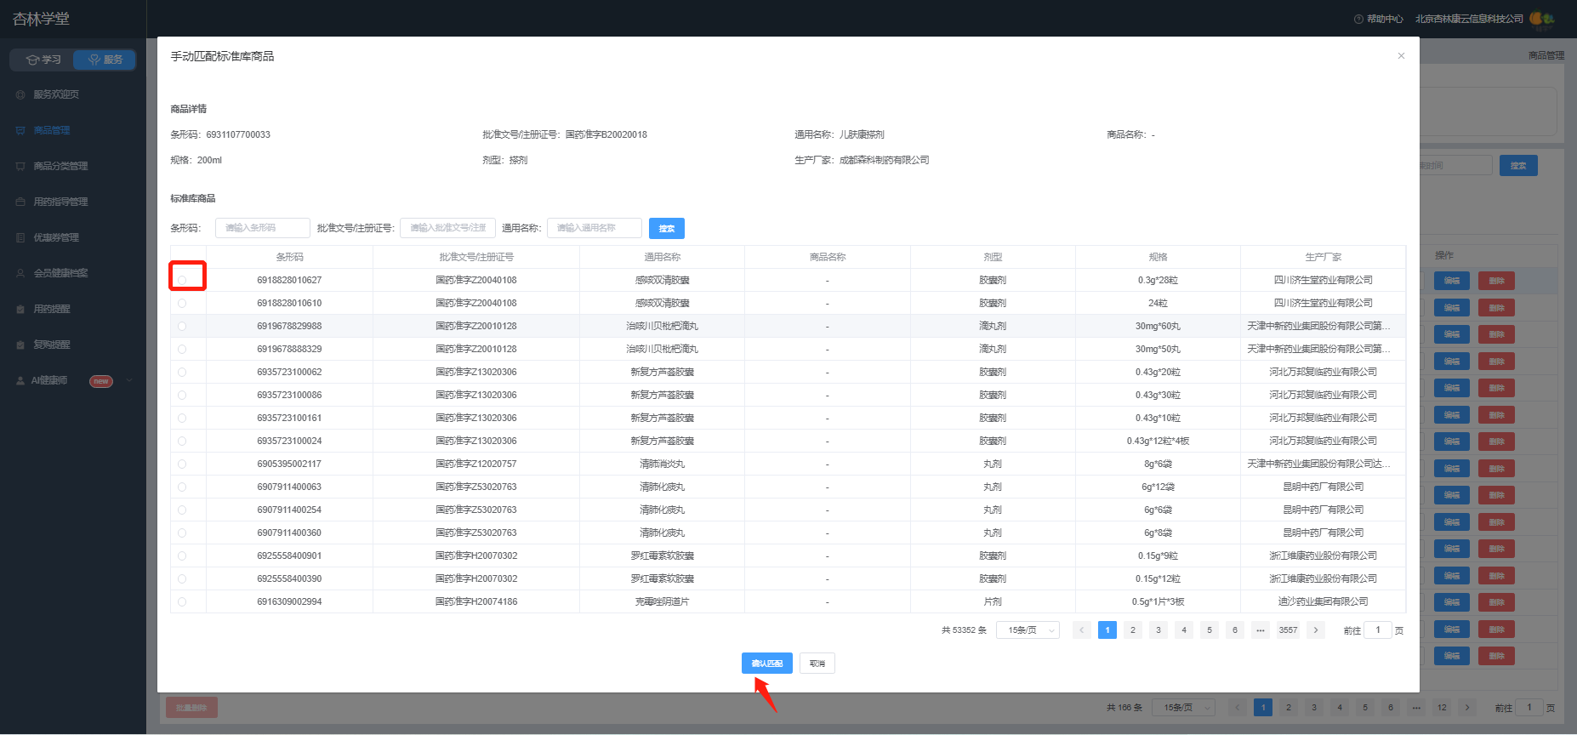Open the dialog's 15条/页 page size dropdown
The image size is (1577, 735).
pyautogui.click(x=1028, y=630)
